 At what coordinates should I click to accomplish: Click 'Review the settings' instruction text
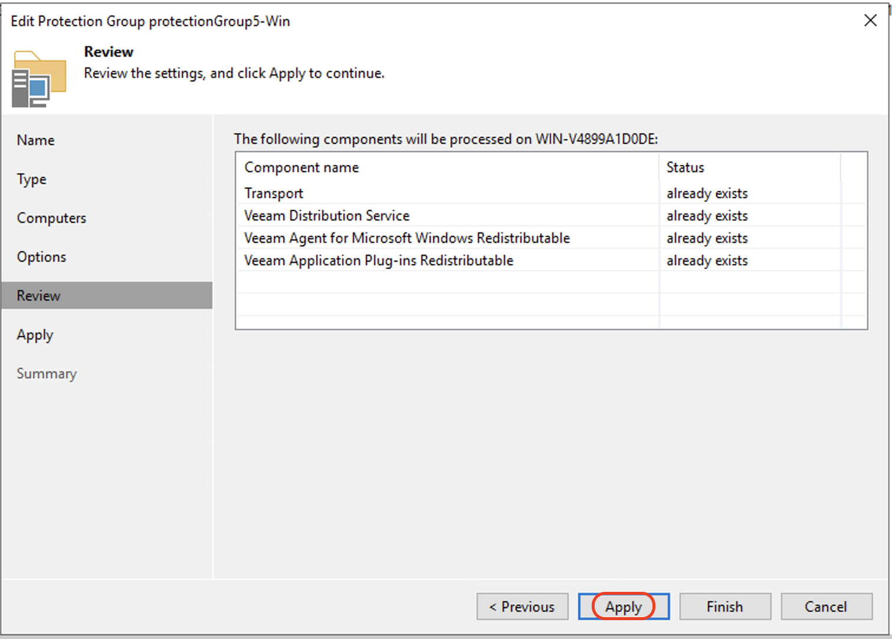(234, 73)
